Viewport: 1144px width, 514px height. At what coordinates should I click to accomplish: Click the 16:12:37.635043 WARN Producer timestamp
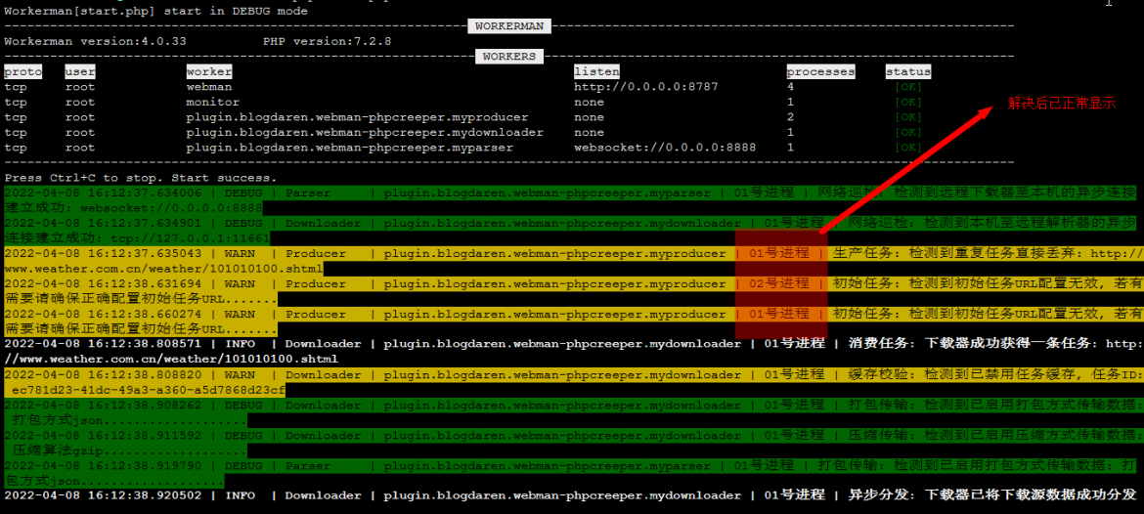[103, 254]
